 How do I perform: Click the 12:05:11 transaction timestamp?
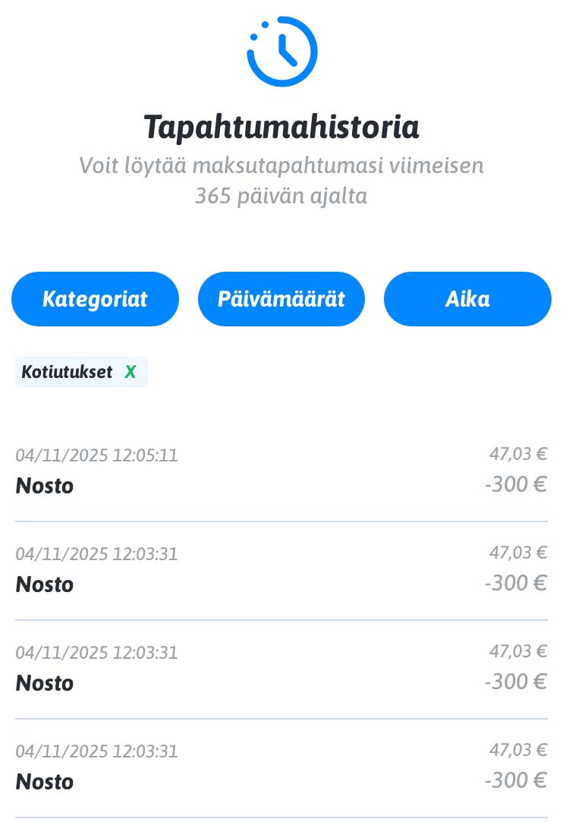click(x=96, y=455)
